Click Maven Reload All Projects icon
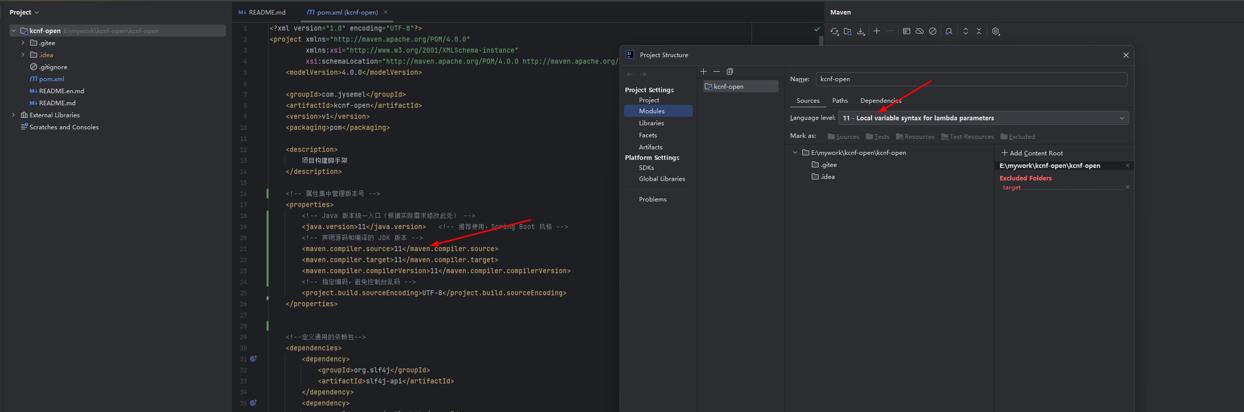1244x412 pixels. point(834,31)
